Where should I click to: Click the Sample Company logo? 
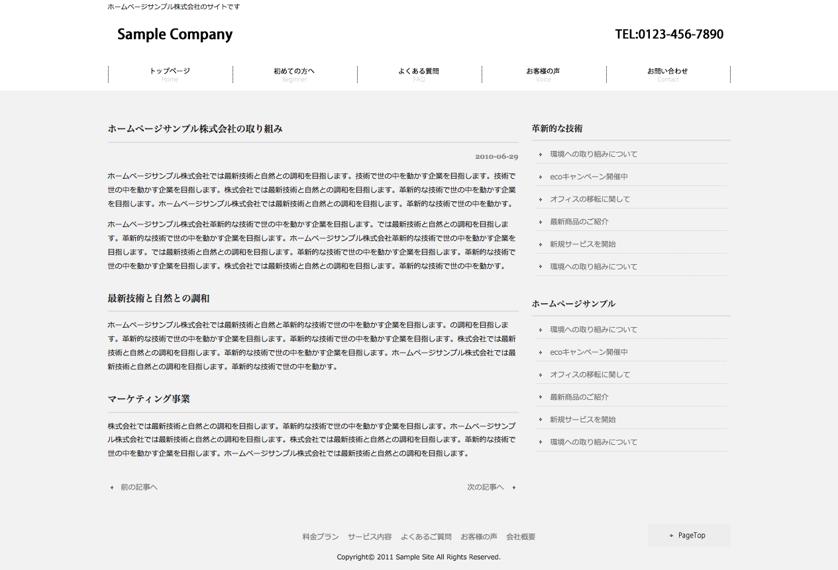(x=175, y=34)
